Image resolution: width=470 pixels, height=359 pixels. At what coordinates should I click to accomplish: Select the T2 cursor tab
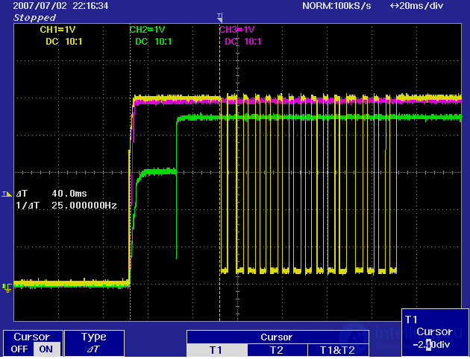point(278,350)
